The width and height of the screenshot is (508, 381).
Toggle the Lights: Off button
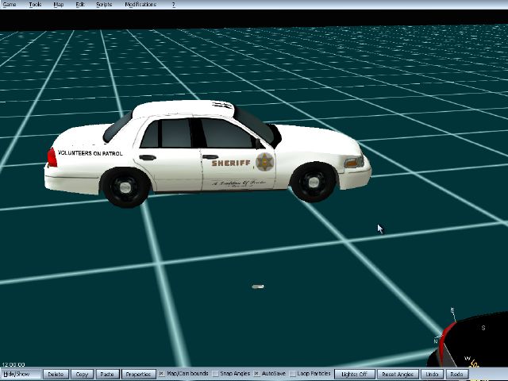coord(355,374)
